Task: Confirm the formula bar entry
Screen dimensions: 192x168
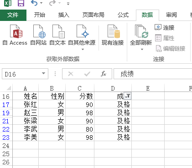Action: pyautogui.click(x=87, y=74)
